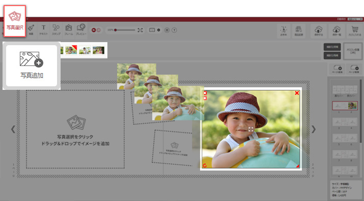Image resolution: width=364 pixels, height=201 pixels.
Task: Click the undo arrow button
Action: 94,30
